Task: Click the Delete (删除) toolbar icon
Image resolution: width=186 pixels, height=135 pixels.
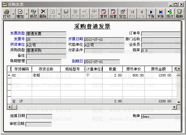Action: pyautogui.click(x=43, y=13)
